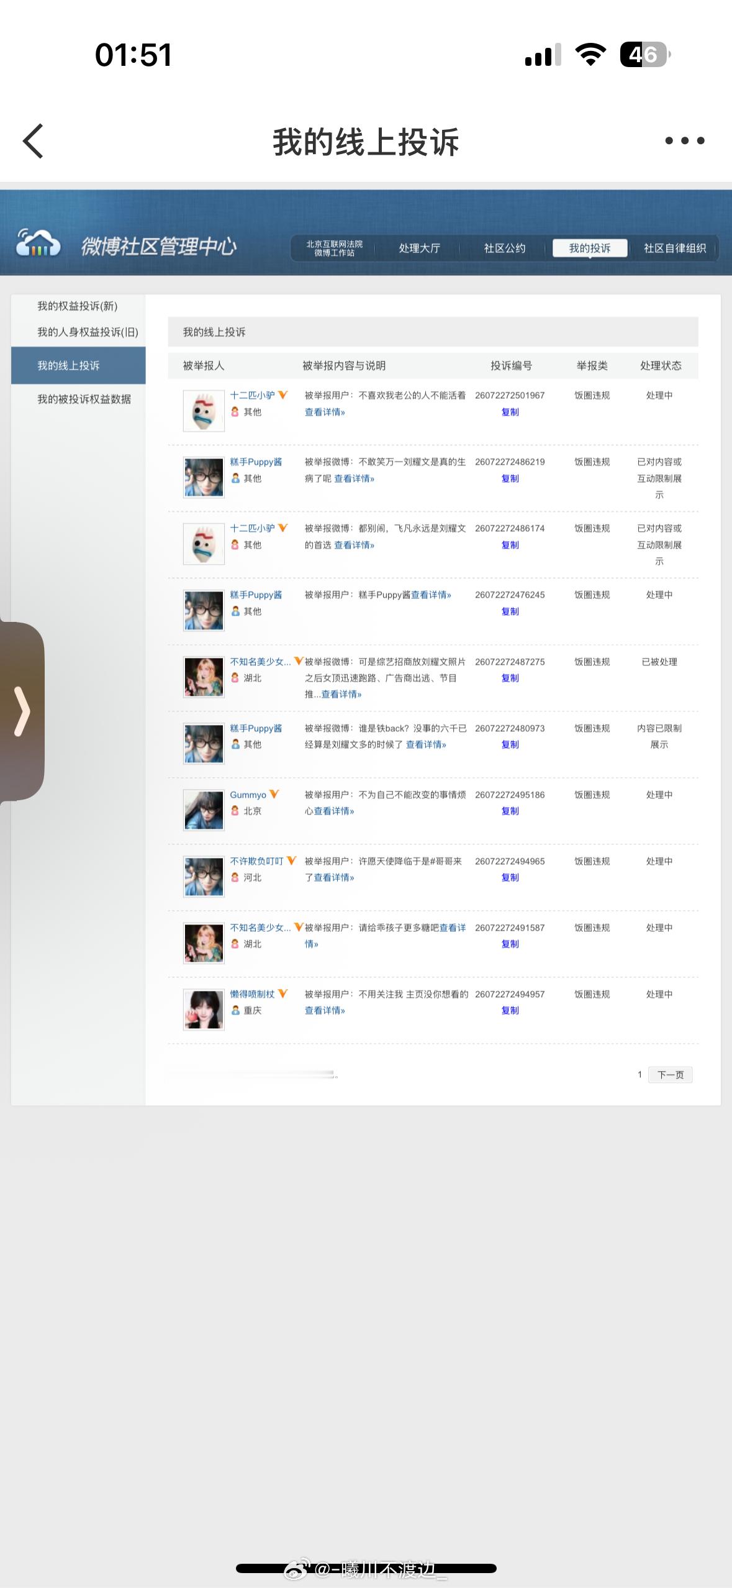732x1588 pixels.
Task: View details for 不用关注我 report
Action: click(x=324, y=1010)
